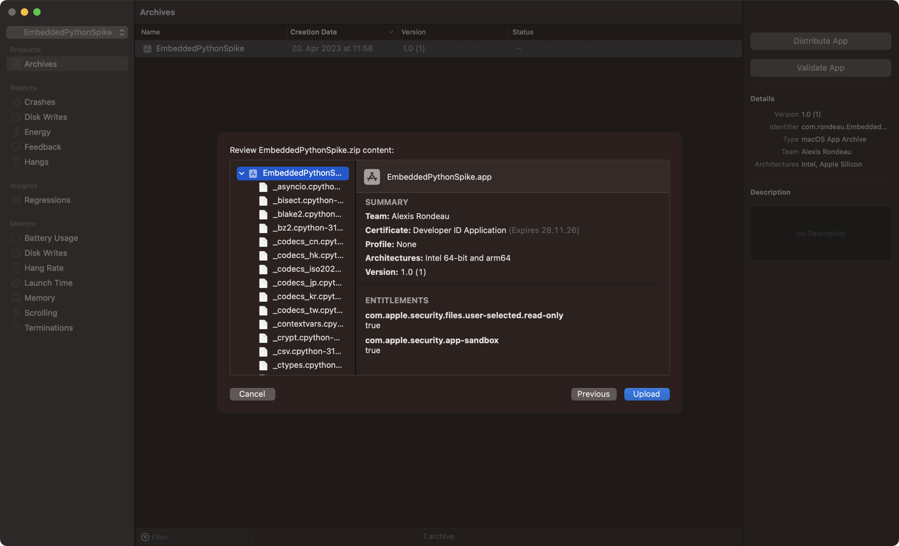Click the file icon beside _codecs_jp.cpyt
The image size is (899, 546).
[263, 283]
